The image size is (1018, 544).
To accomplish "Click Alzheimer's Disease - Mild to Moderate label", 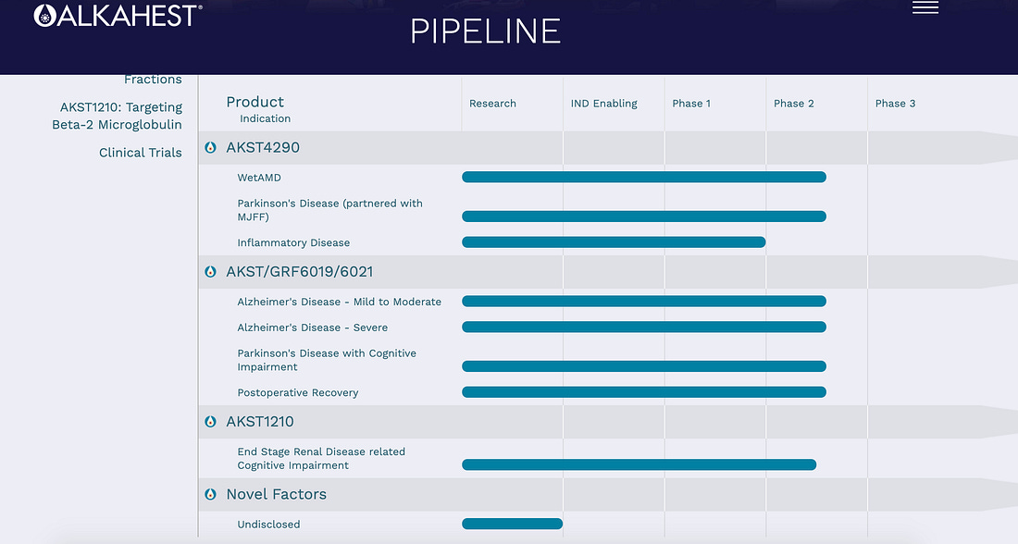I will (339, 302).
